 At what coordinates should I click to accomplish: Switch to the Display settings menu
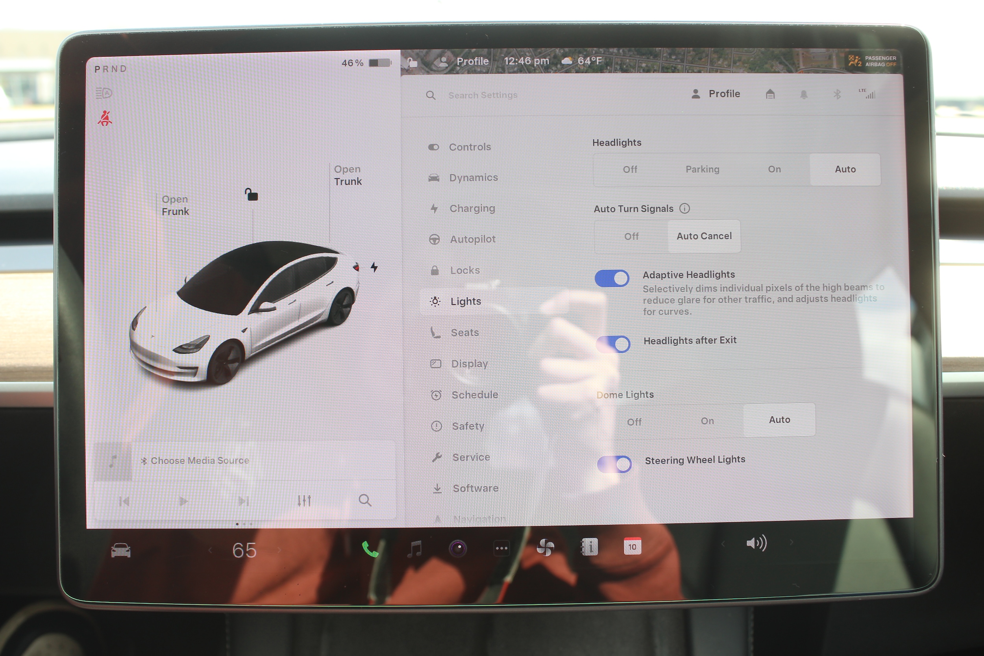(469, 364)
